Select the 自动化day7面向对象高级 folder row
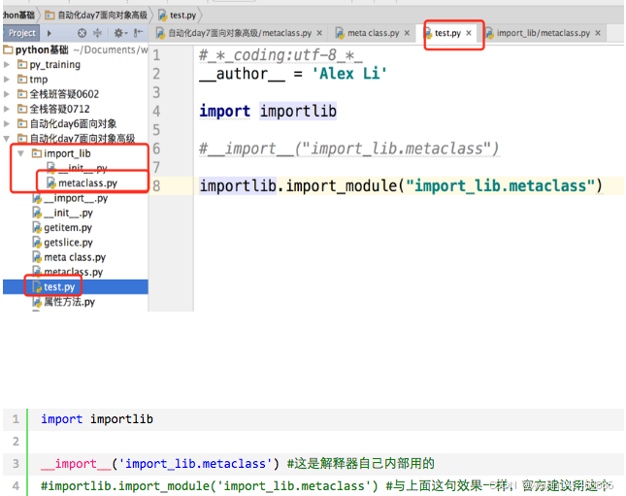Viewport: 626px width, 496px height. 77,139
